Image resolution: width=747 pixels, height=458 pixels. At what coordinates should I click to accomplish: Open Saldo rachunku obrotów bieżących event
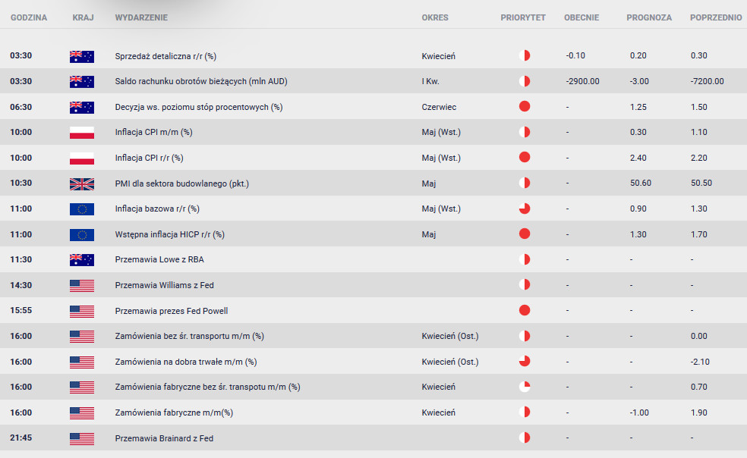pos(201,81)
